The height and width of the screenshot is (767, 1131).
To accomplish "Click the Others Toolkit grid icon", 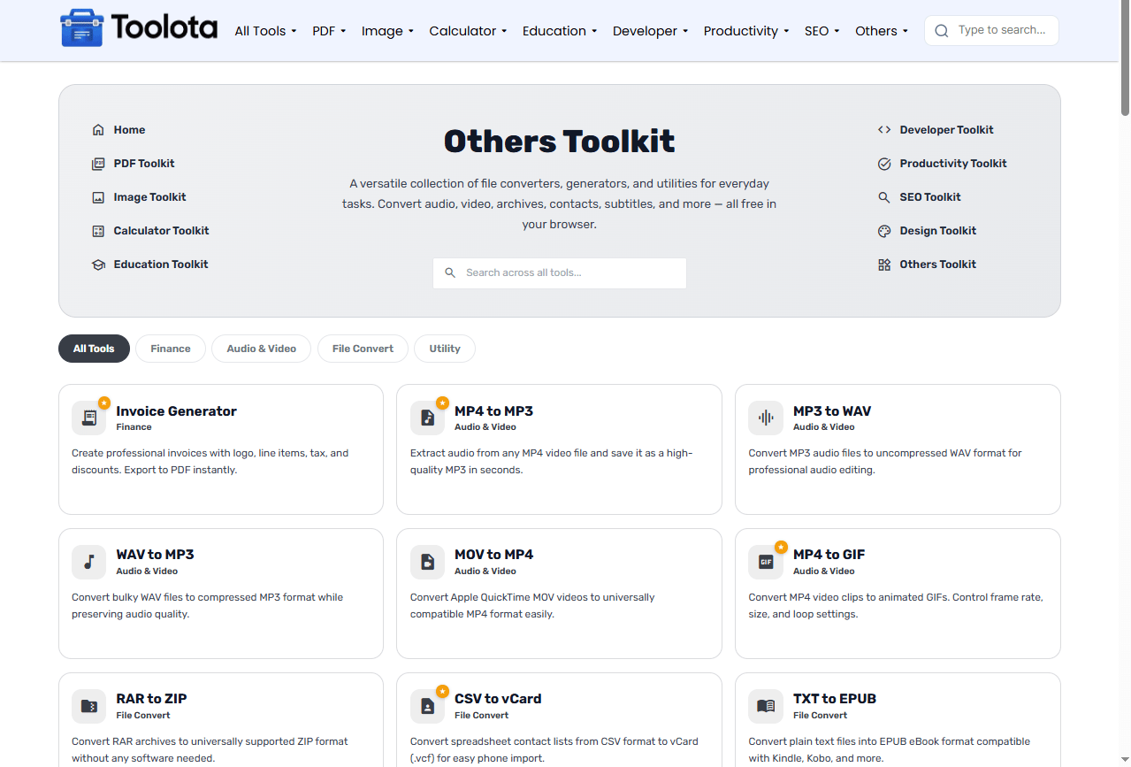I will (x=884, y=265).
